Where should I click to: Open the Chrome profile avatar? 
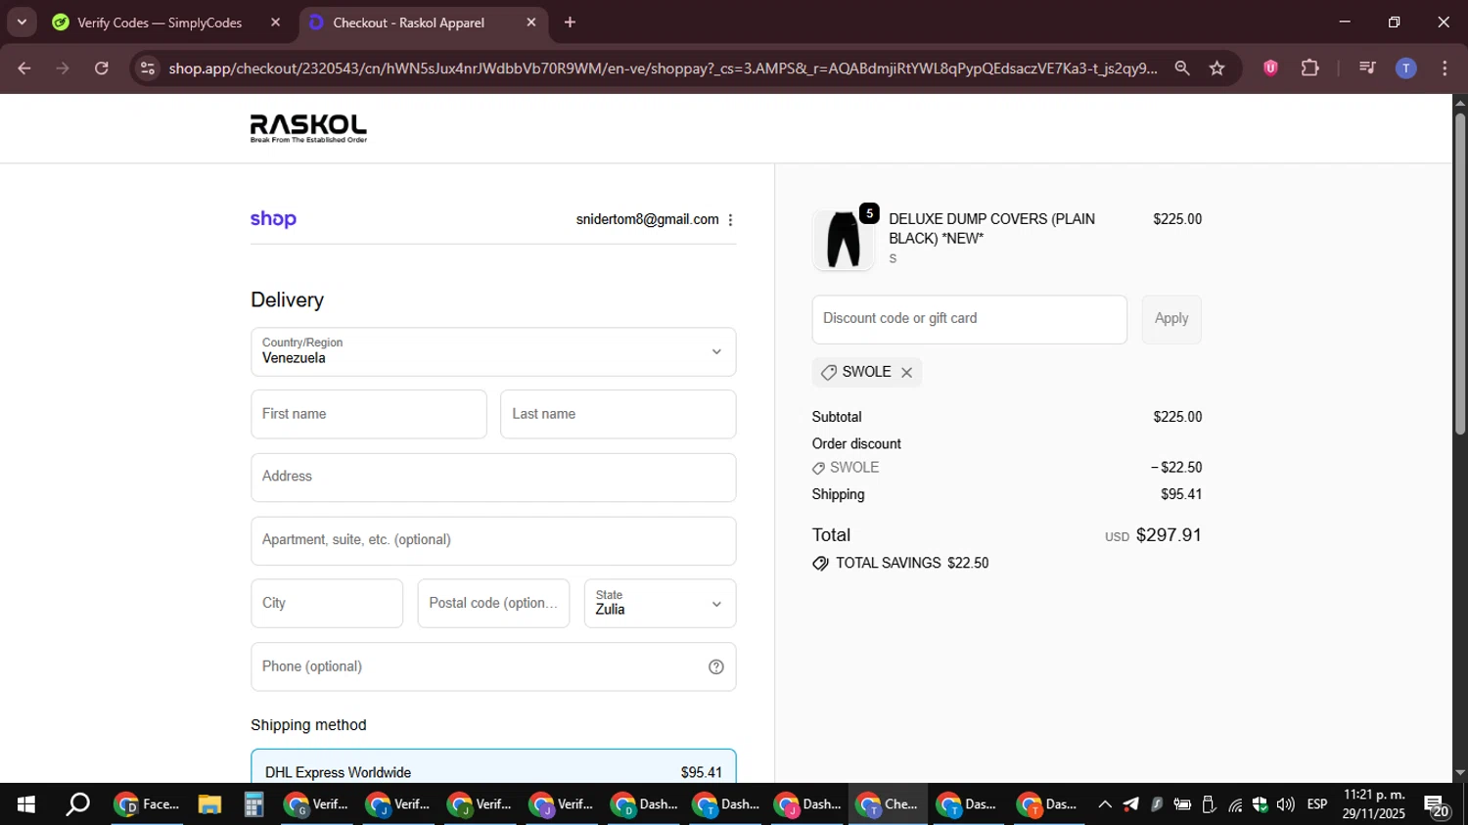click(x=1406, y=69)
